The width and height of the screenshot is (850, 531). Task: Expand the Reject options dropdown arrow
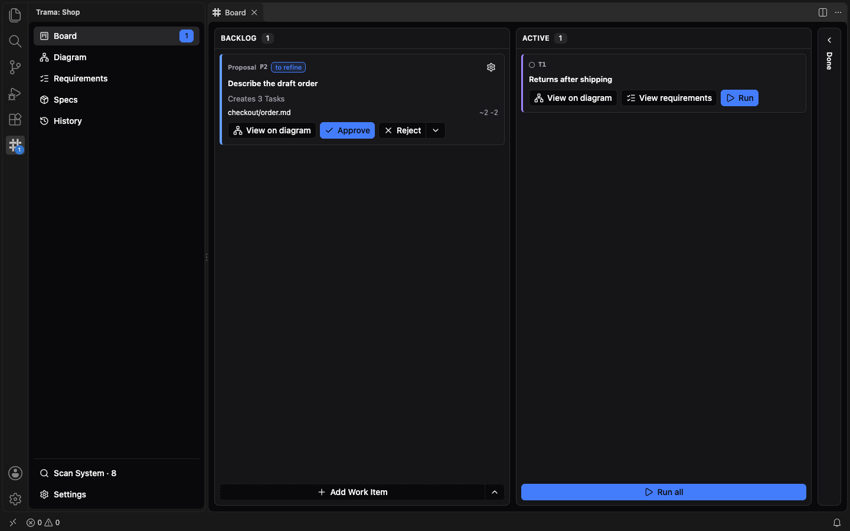pyautogui.click(x=436, y=130)
